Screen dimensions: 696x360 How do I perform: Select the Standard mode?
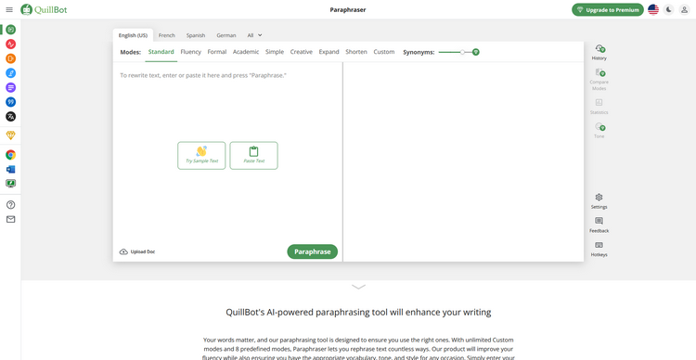pos(161,52)
